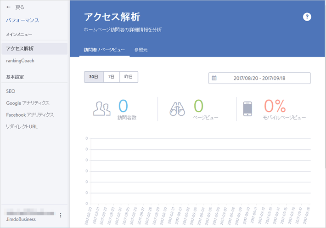Image resolution: width=326 pixels, height=228 pixels.
Task: Click the binoculars page view icon
Action: (178, 108)
